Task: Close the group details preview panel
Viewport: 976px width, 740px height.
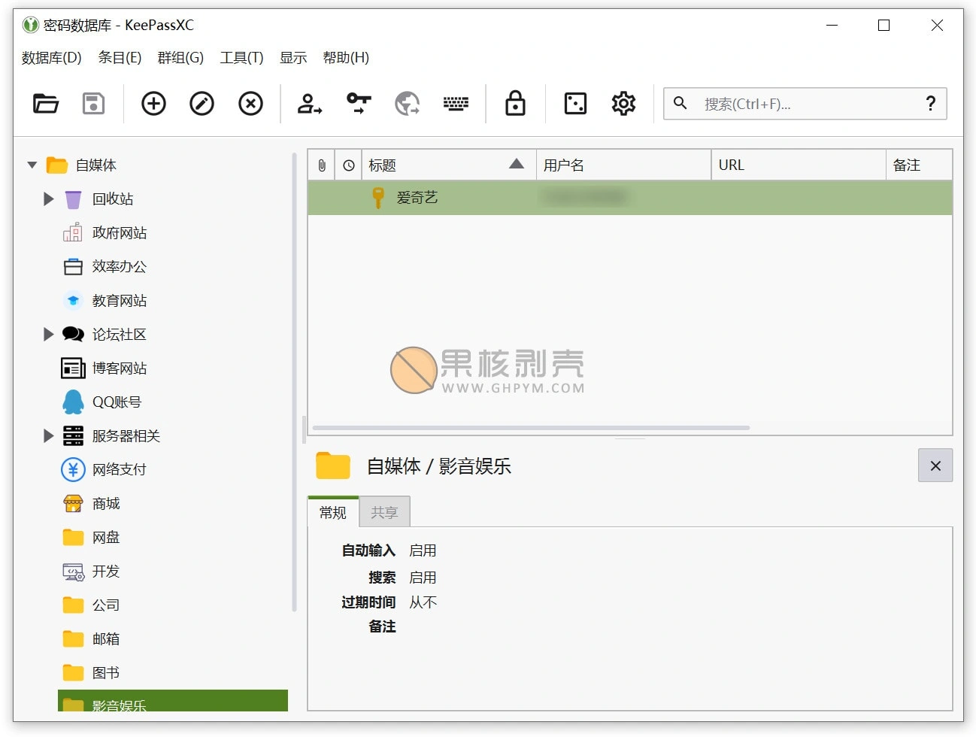Action: [x=935, y=466]
